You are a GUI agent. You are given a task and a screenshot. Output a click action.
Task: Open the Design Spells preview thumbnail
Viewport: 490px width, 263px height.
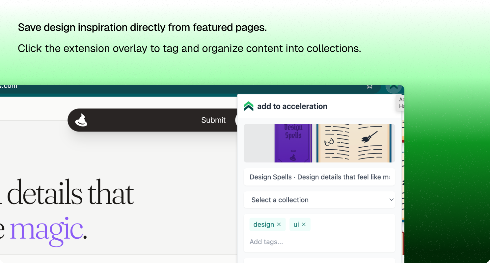coord(319,143)
